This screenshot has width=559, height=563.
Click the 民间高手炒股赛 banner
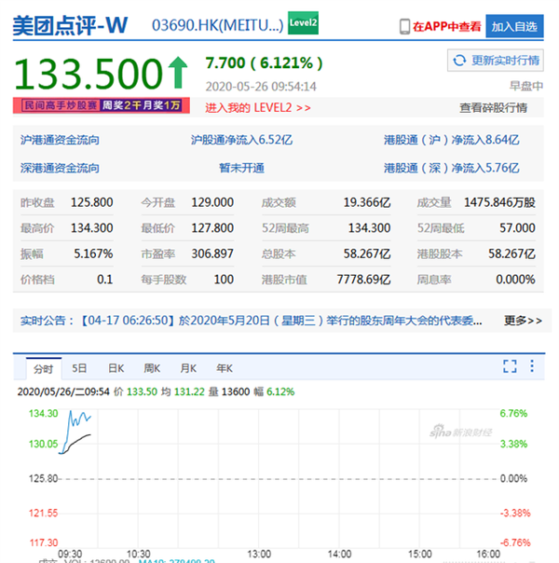tap(102, 105)
